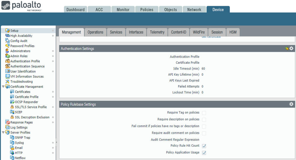Click the Log Settings icon
Screen dimensions: 296x160
[x=7, y=127]
